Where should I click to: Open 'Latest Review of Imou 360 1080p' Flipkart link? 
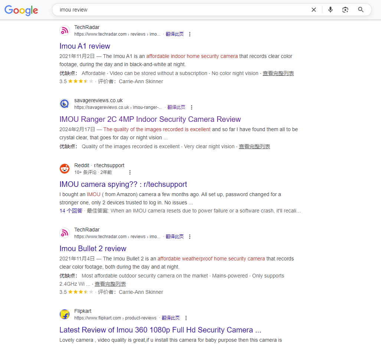tap(160, 330)
